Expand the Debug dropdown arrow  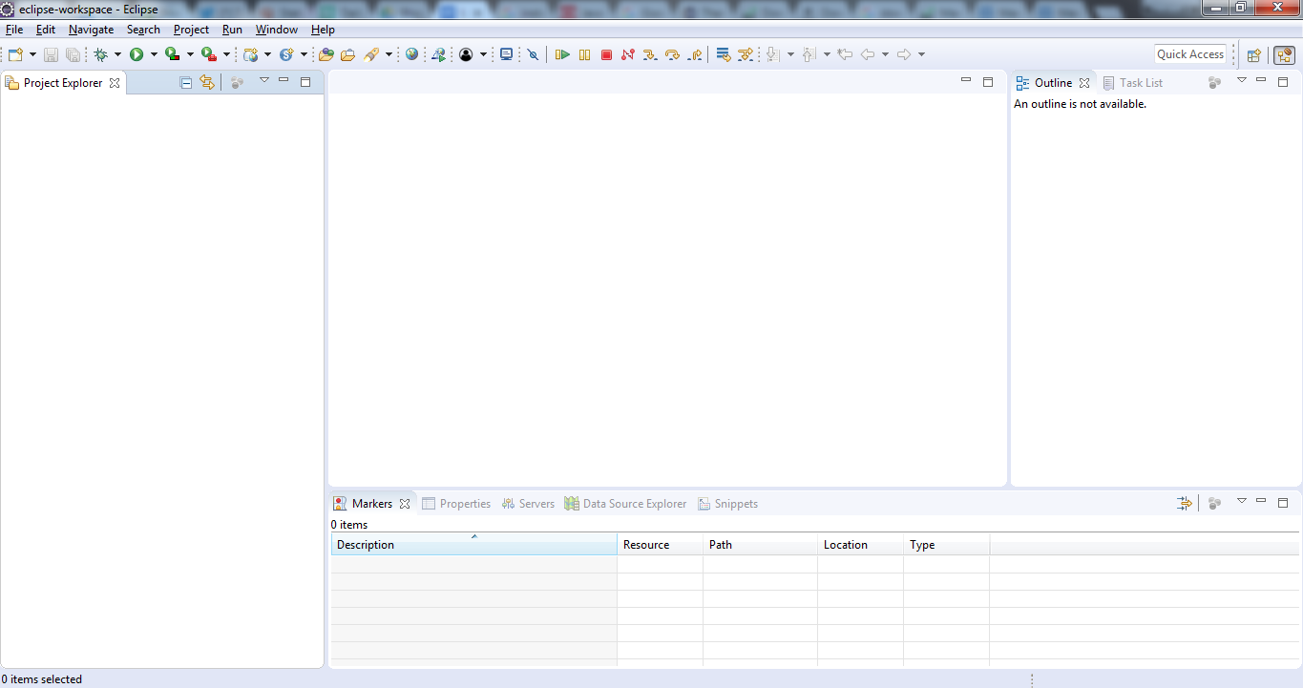tap(118, 53)
